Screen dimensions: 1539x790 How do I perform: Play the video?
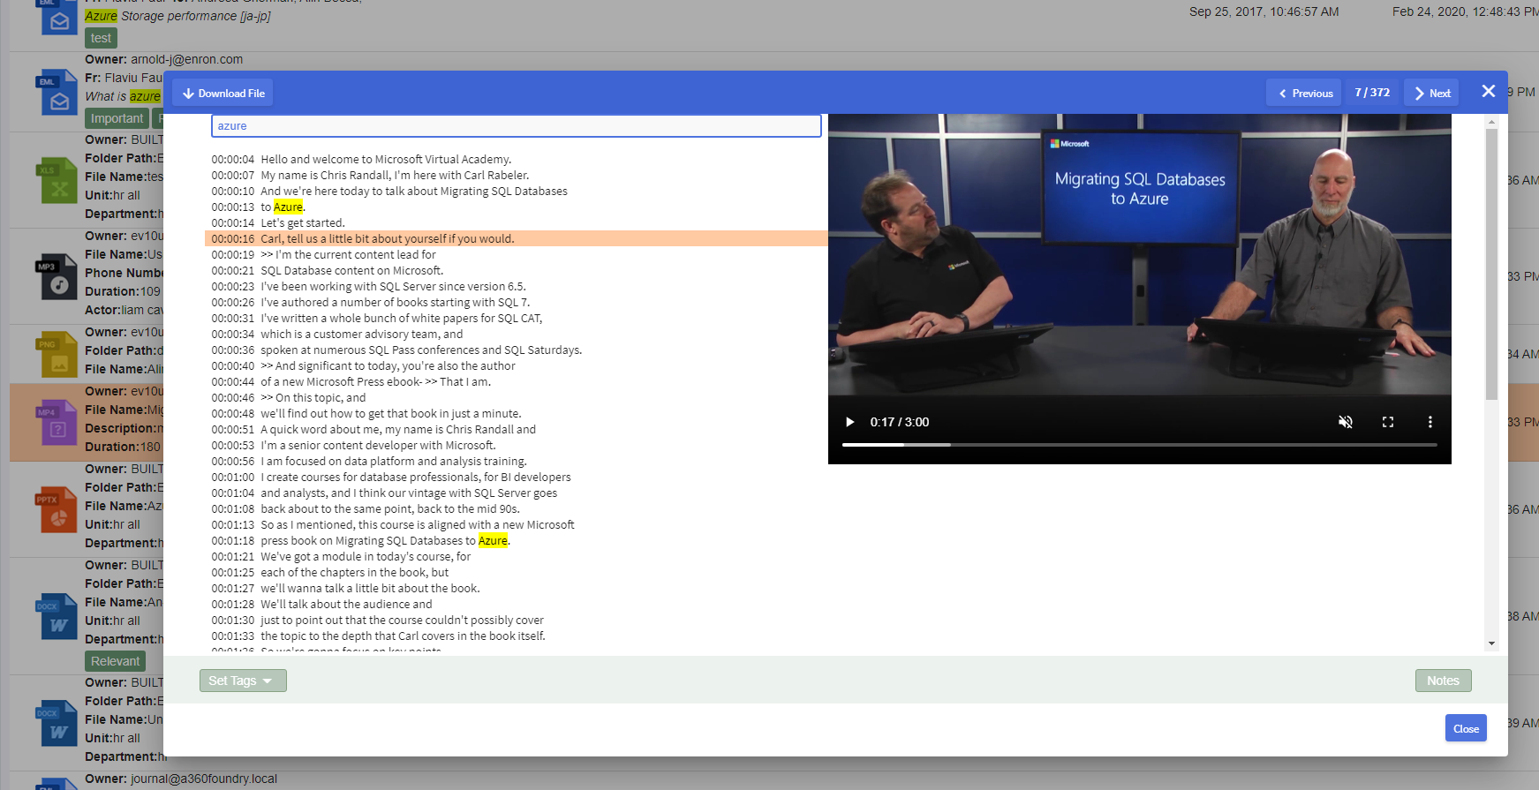coord(849,422)
